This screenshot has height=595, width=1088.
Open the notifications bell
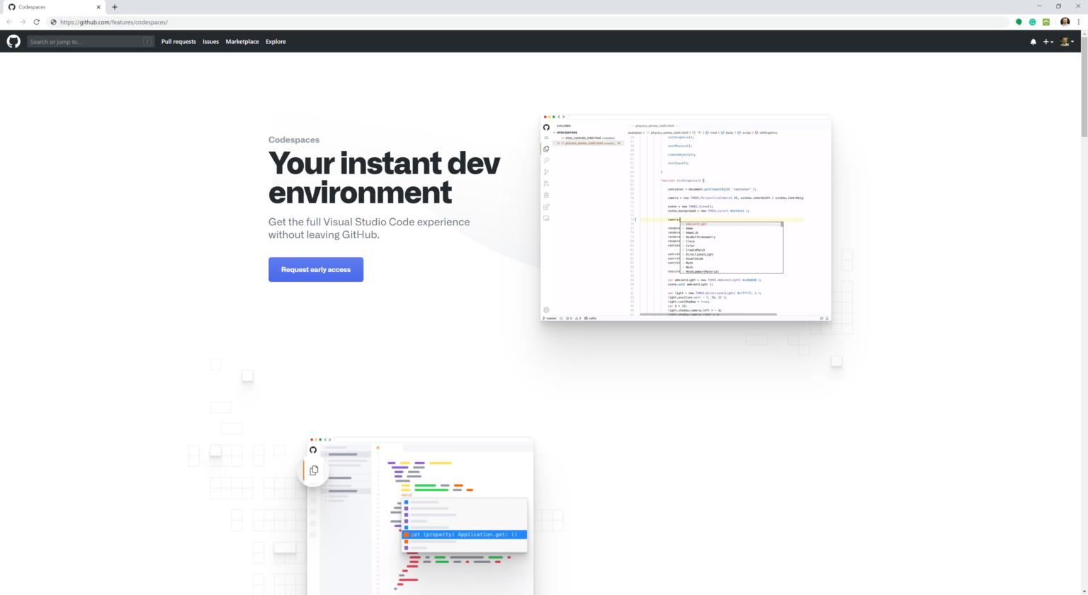(1033, 42)
